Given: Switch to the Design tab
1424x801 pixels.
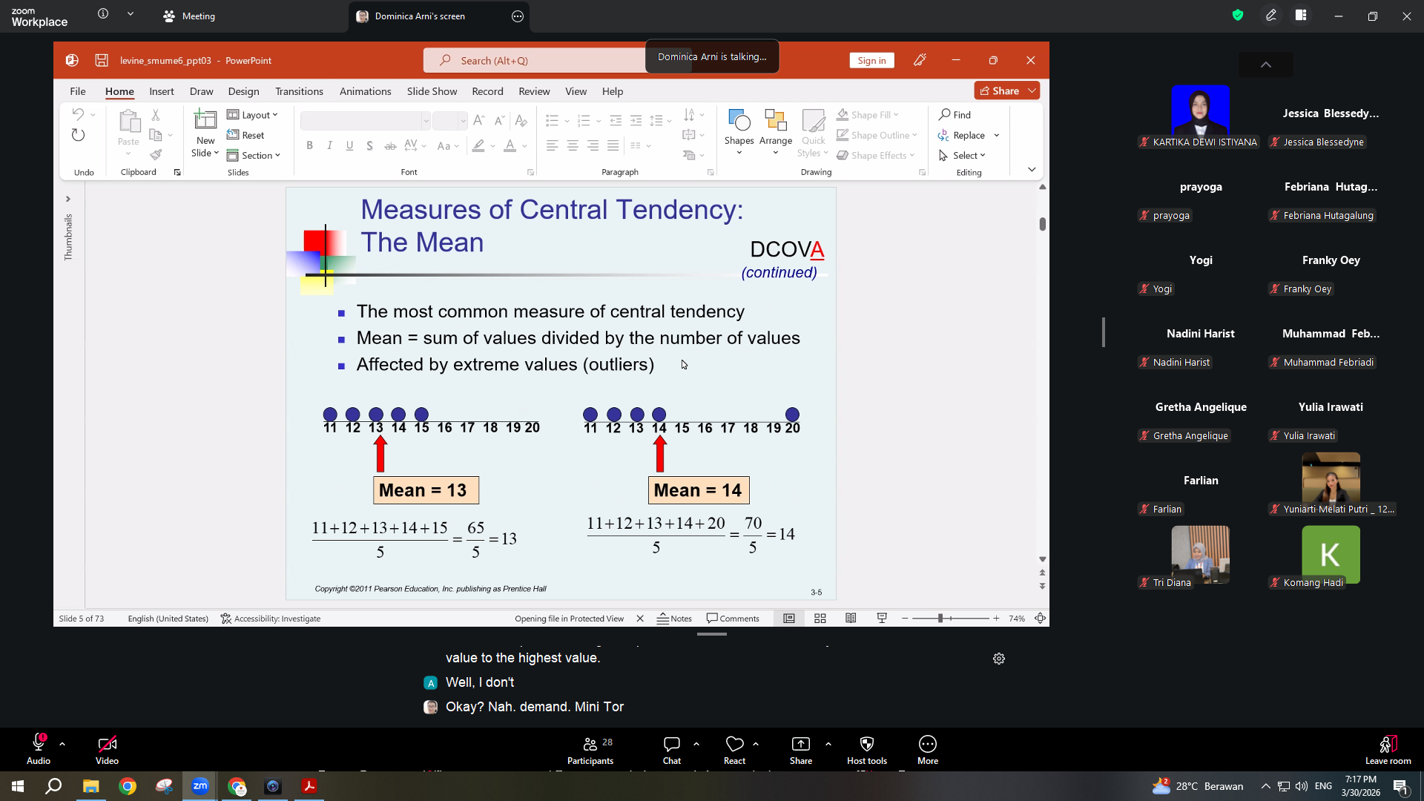Looking at the screenshot, I should point(243,91).
